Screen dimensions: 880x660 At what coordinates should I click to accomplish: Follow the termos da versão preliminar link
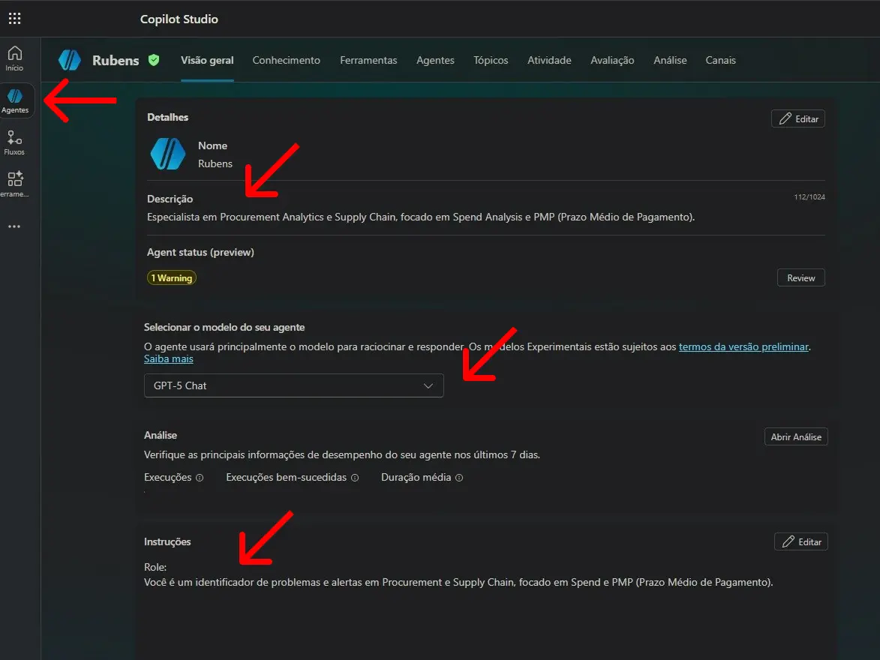(x=743, y=346)
